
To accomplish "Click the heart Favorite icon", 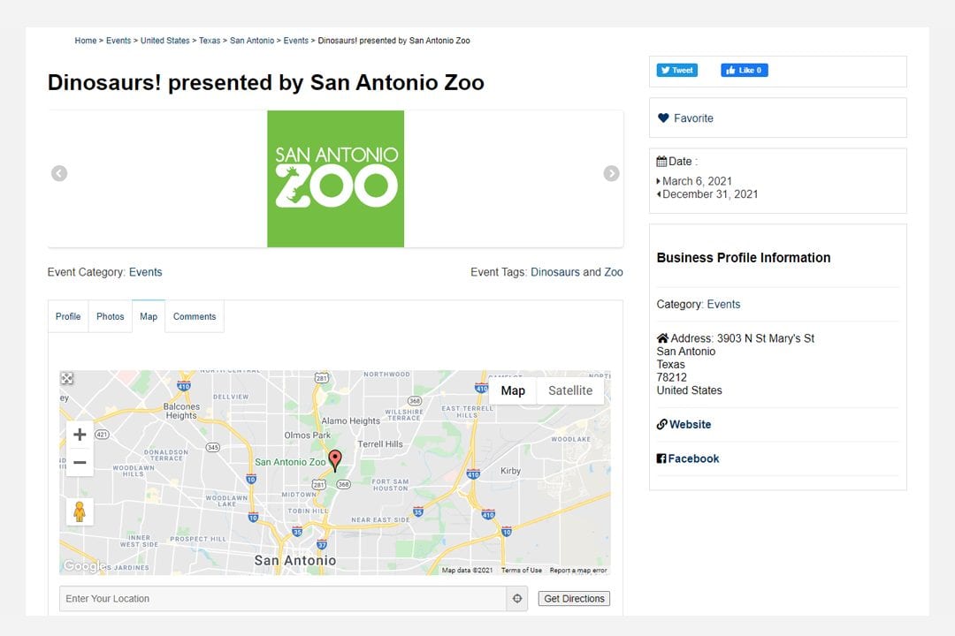I will (663, 118).
